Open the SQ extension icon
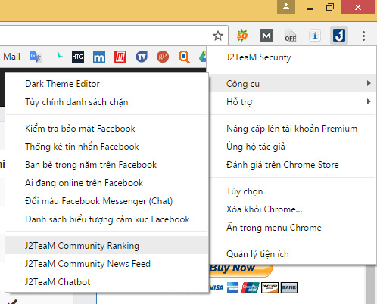The image size is (377, 304). [242, 36]
